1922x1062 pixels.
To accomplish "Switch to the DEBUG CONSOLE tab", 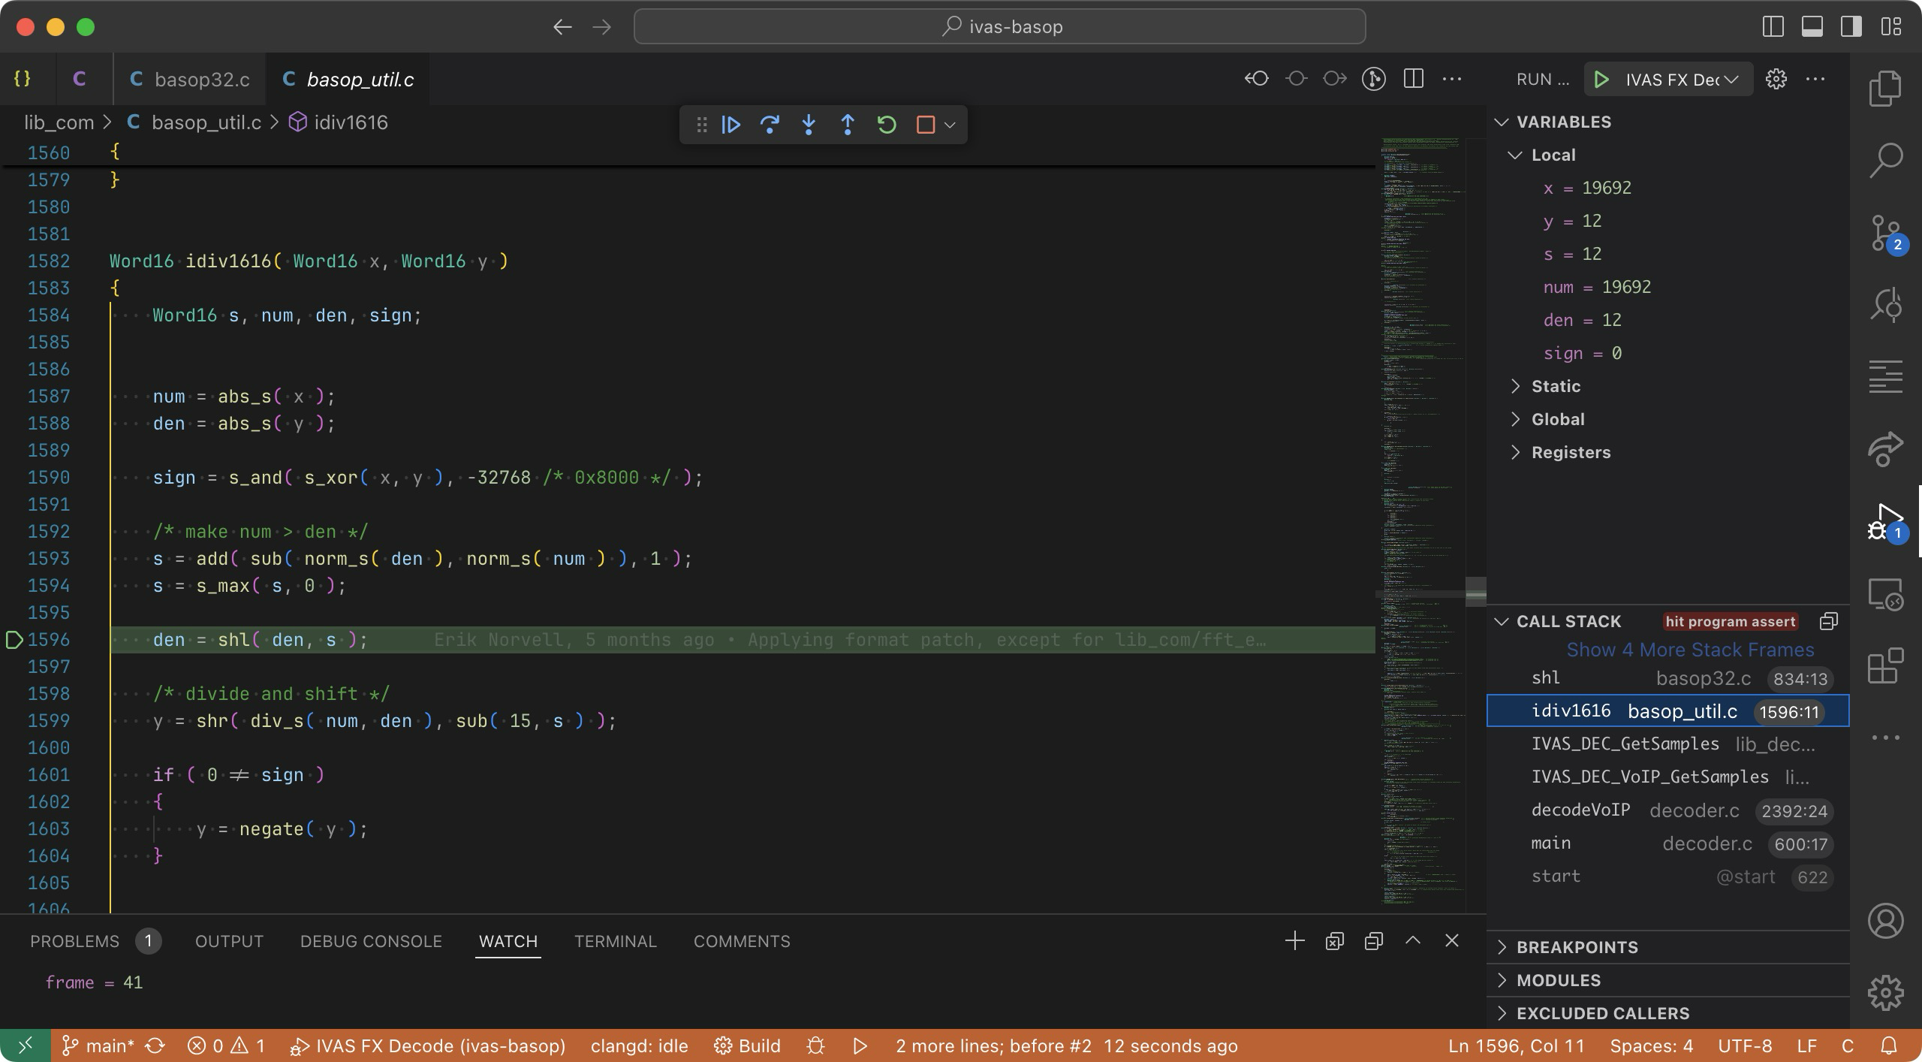I will 371,941.
